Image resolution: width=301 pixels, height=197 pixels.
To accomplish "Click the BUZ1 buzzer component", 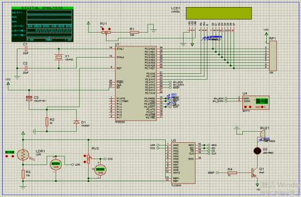I will [x=262, y=134].
